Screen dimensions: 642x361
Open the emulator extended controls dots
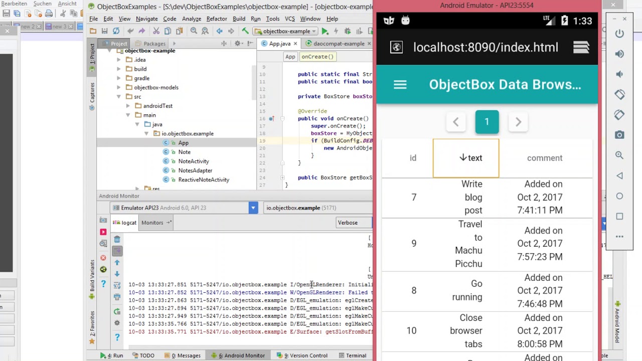[619, 237]
